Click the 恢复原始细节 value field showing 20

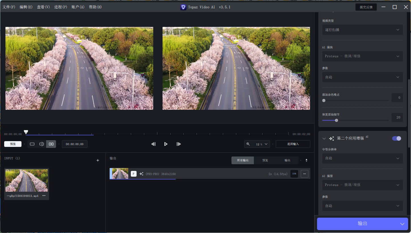397,117
